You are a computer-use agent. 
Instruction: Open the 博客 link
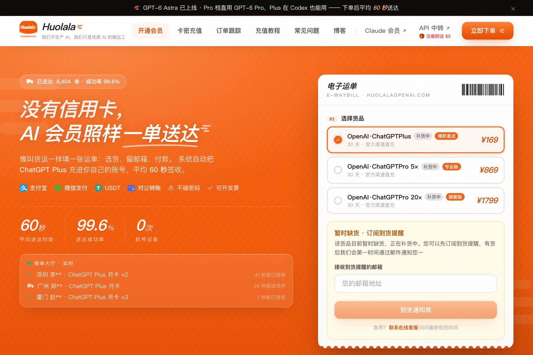340,30
